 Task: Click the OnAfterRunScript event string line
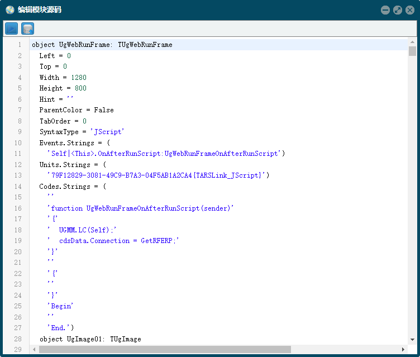tap(166, 154)
